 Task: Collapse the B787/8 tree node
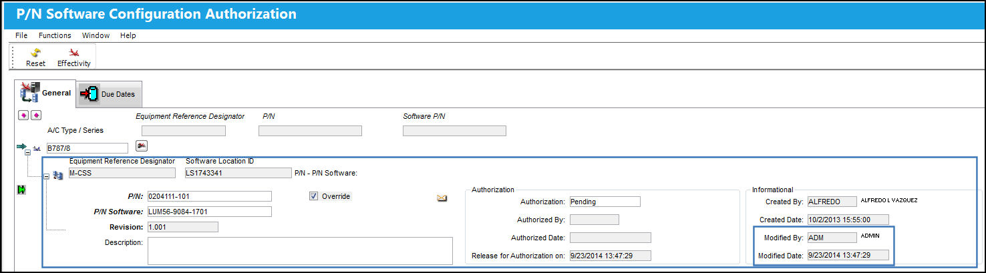28,153
